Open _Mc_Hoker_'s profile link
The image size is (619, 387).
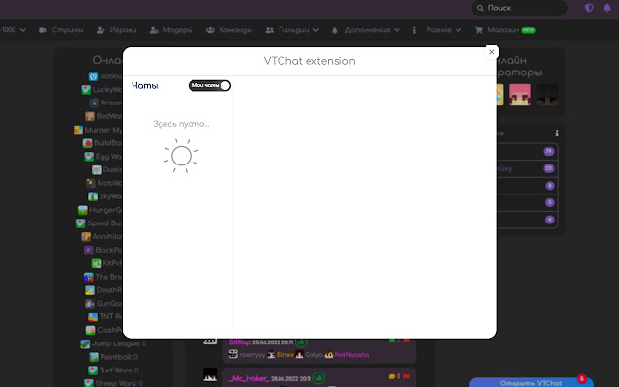(x=250, y=378)
